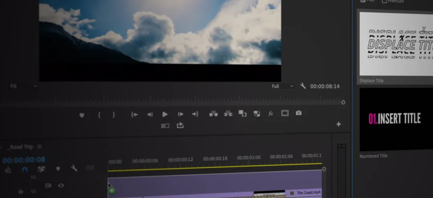
Task: Step back one frame
Action: coord(150,114)
